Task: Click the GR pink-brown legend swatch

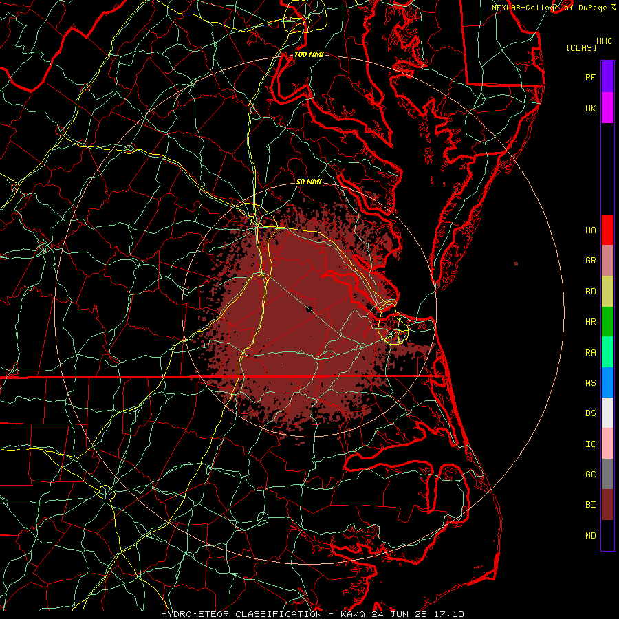Action: (607, 261)
